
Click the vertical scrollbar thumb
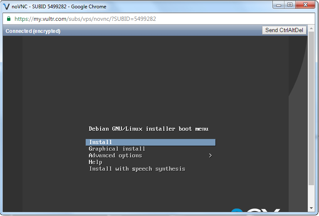point(311,108)
